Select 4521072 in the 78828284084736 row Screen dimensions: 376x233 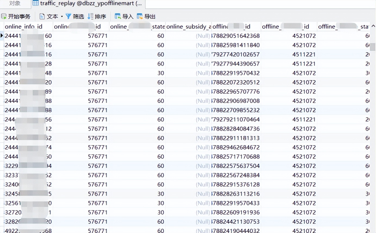(x=289, y=129)
